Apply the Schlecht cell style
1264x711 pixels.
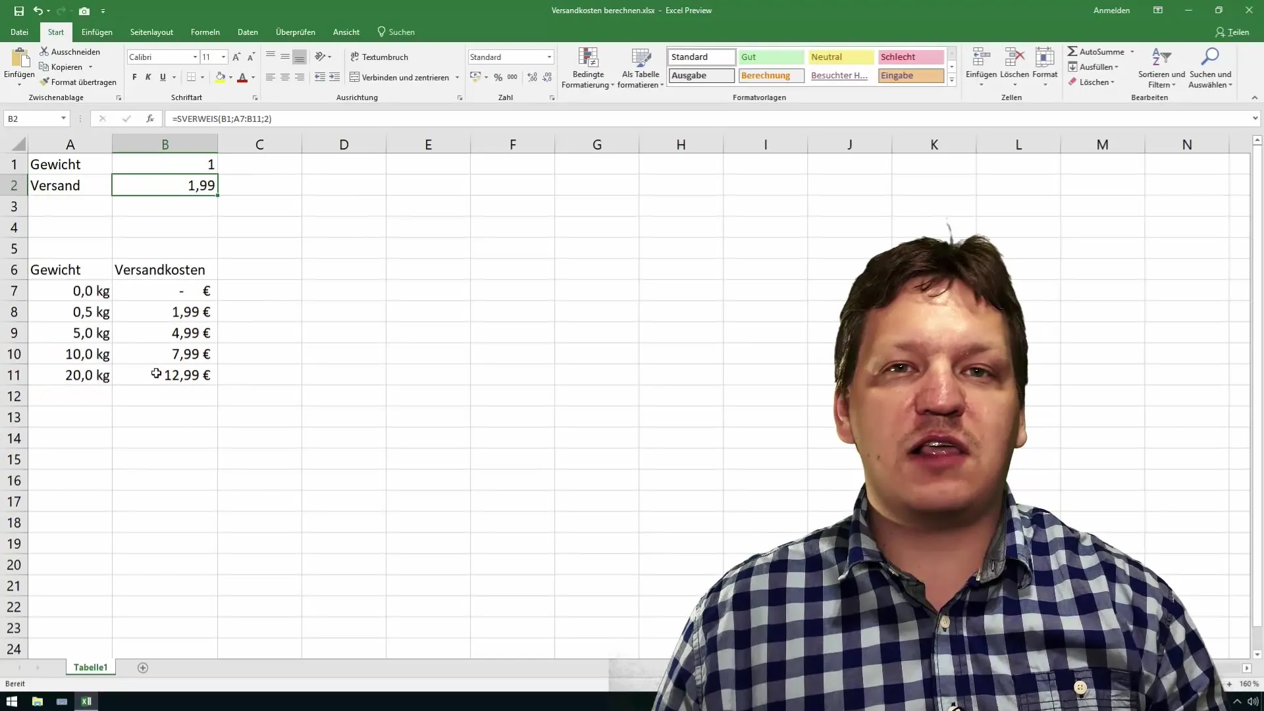click(911, 57)
